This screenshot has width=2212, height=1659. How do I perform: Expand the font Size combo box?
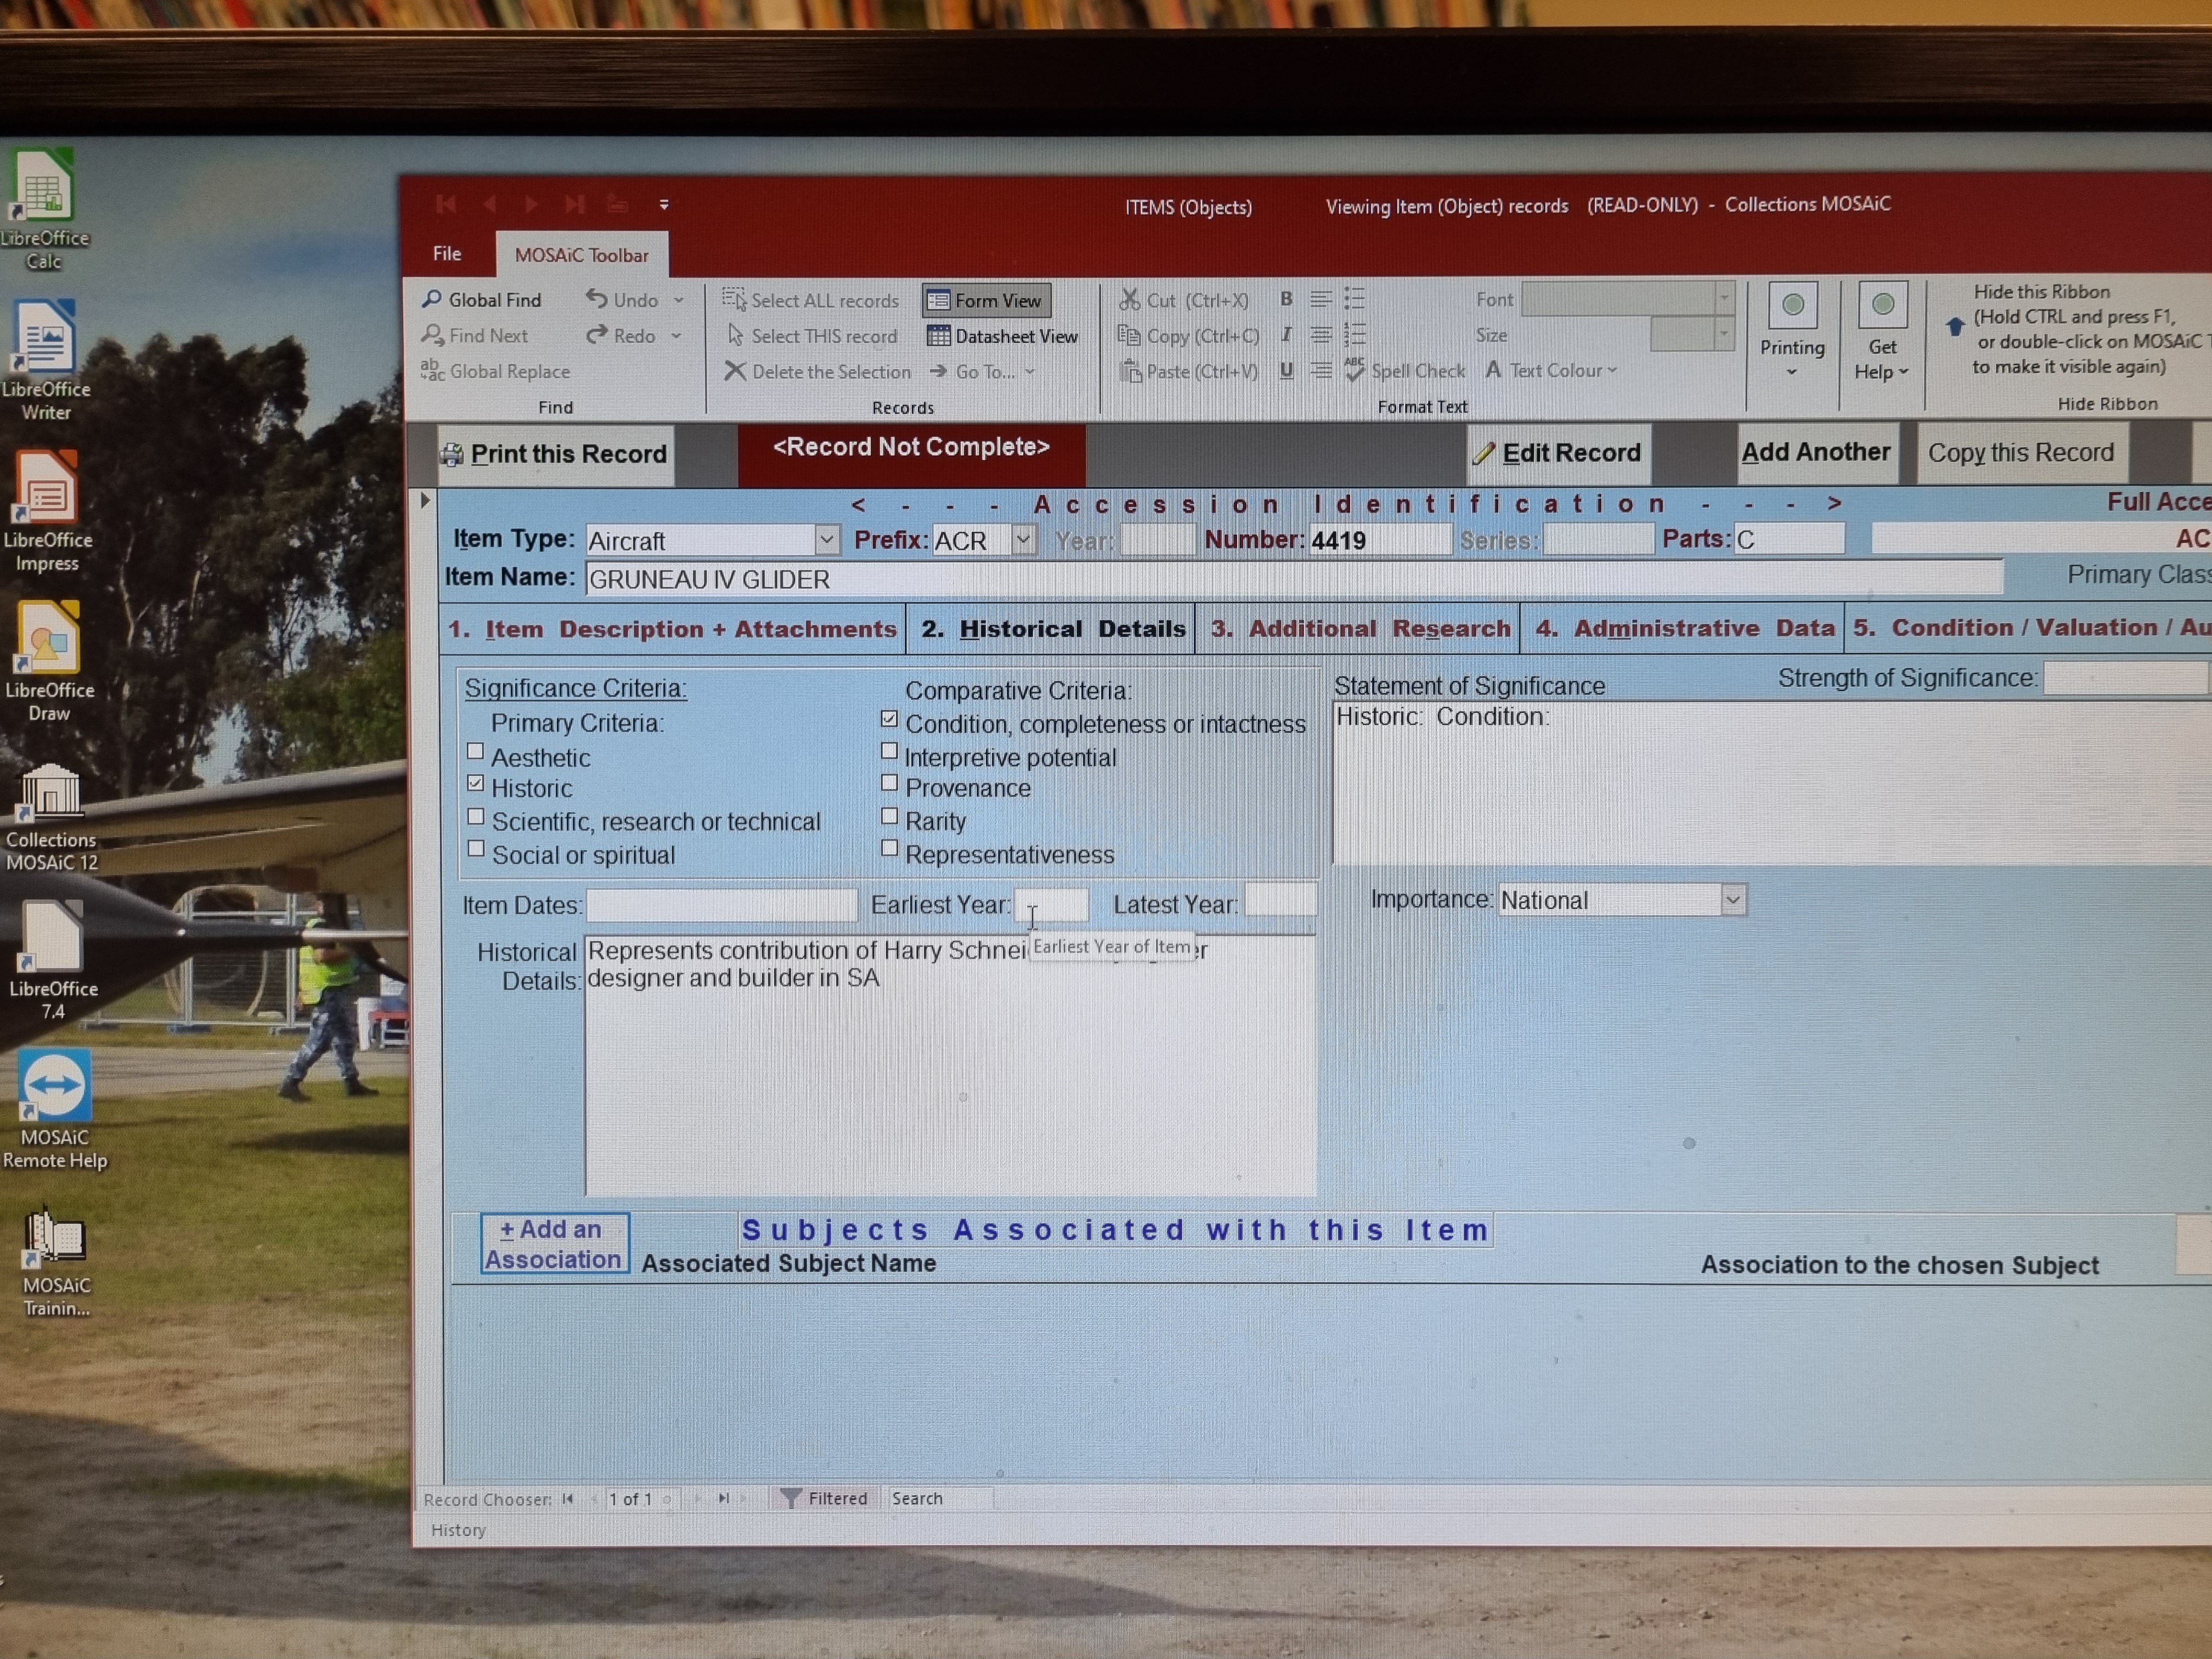pyautogui.click(x=1723, y=334)
